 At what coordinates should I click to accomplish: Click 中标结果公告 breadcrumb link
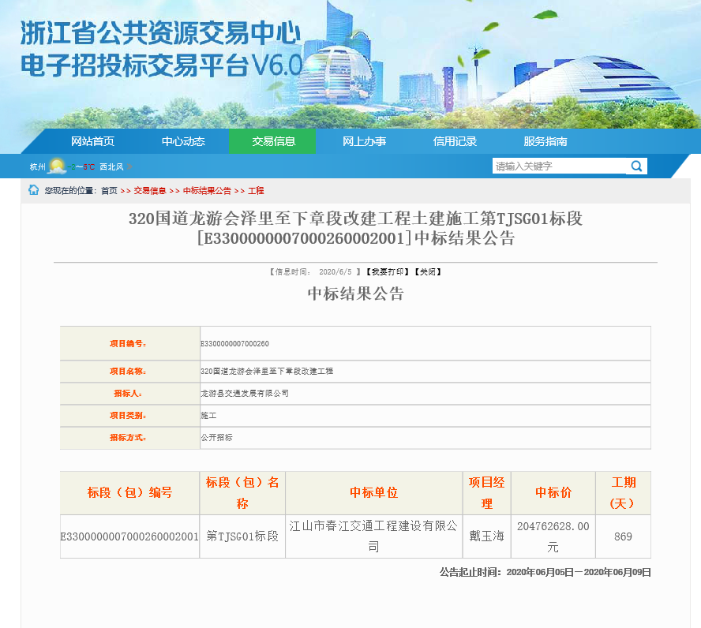point(207,191)
